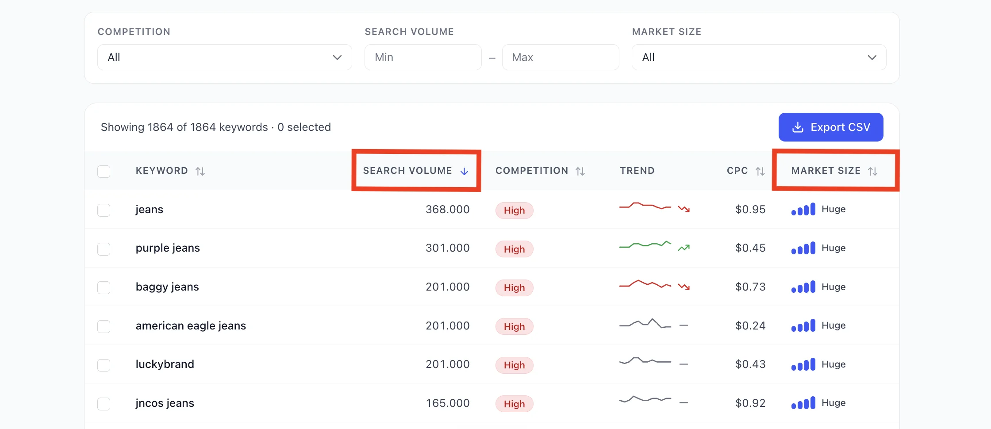The width and height of the screenshot is (991, 429).
Task: Click the market size bars icon for jeans
Action: pyautogui.click(x=803, y=209)
